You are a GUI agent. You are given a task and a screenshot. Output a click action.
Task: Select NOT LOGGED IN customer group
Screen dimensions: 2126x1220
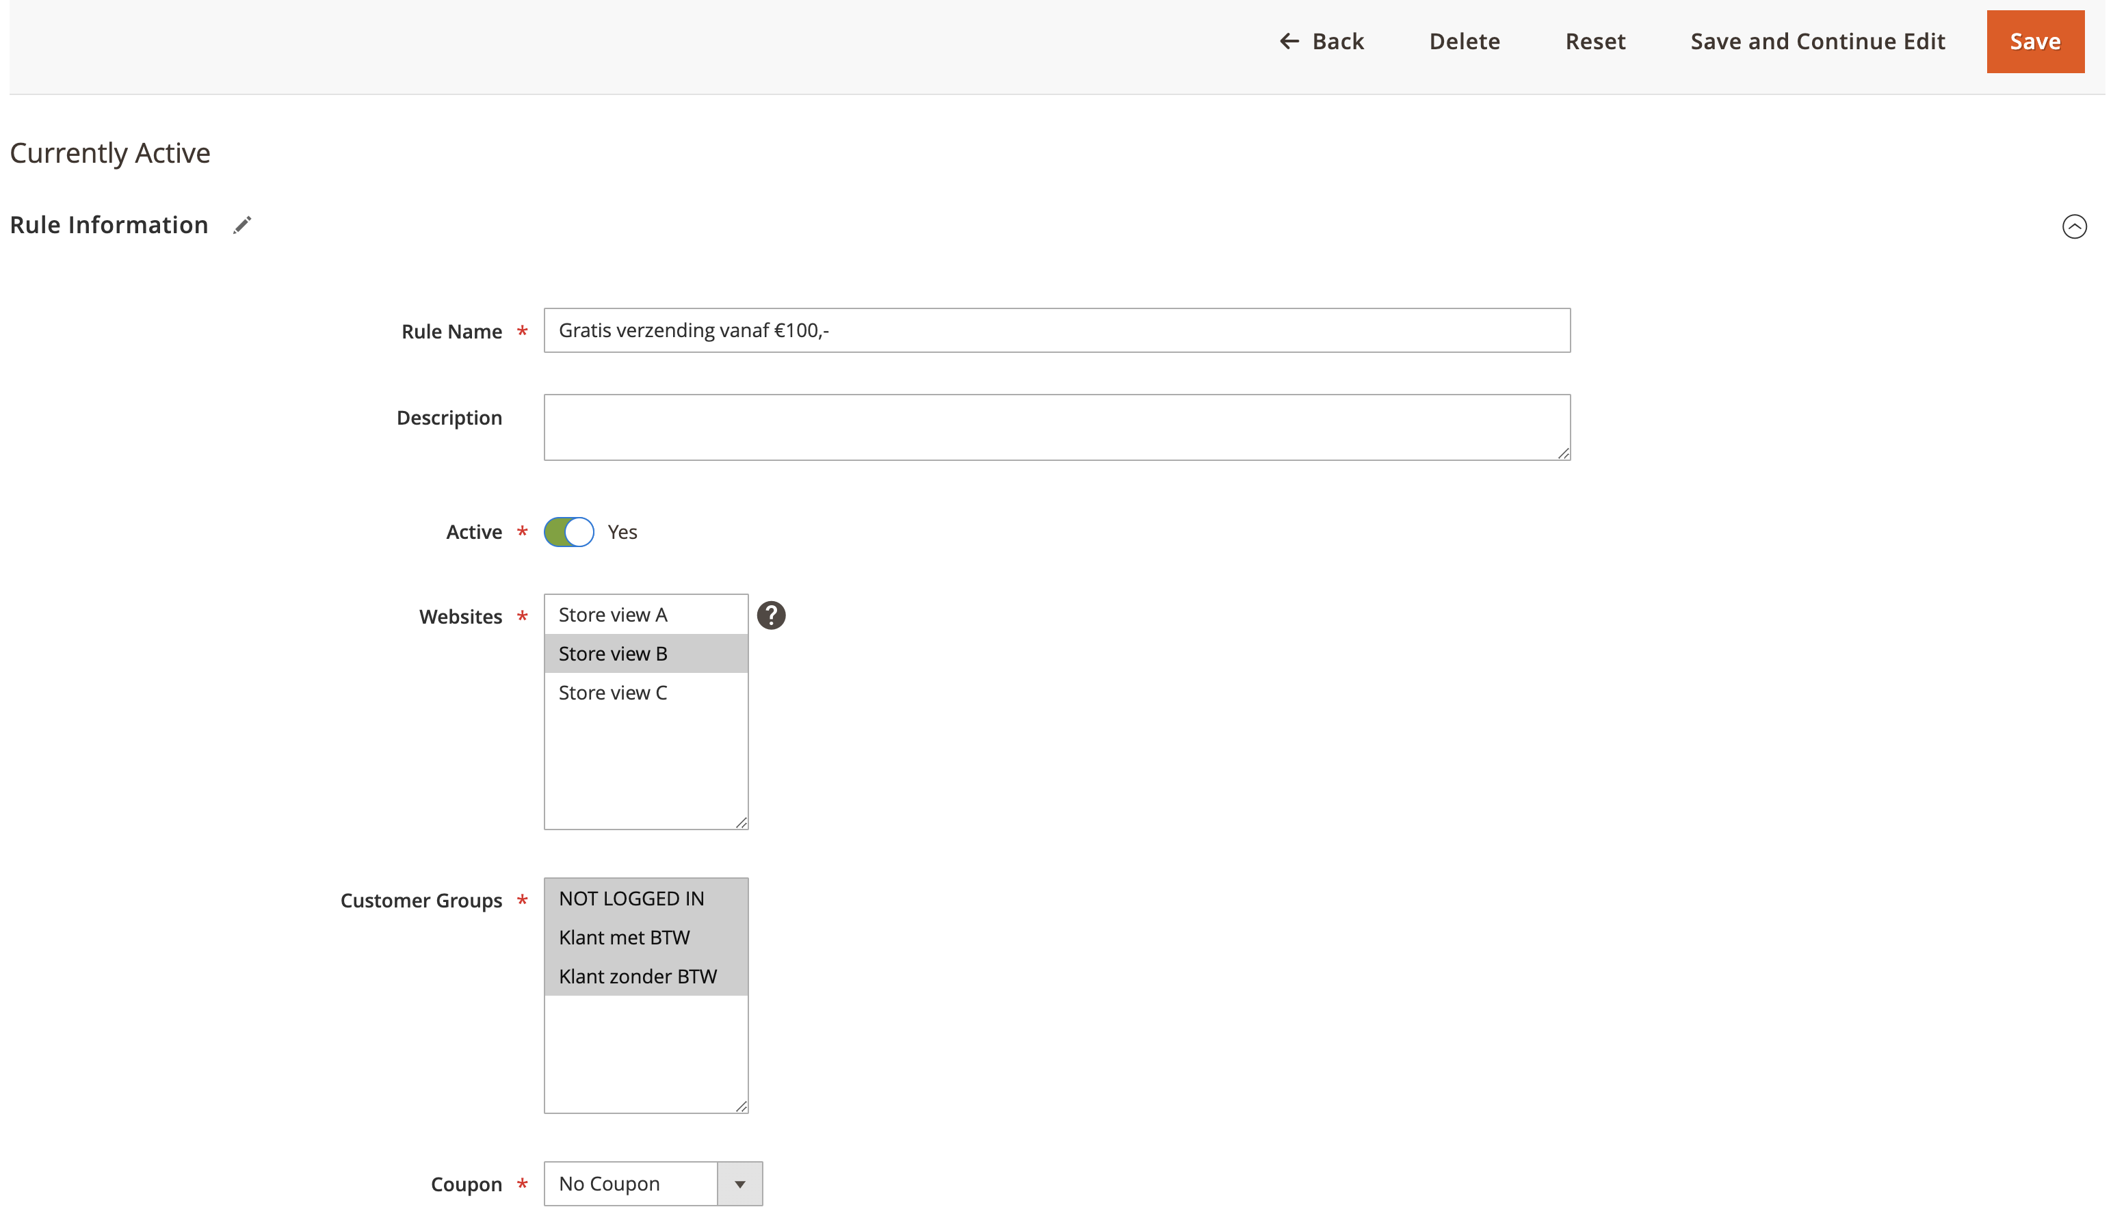[x=631, y=898]
